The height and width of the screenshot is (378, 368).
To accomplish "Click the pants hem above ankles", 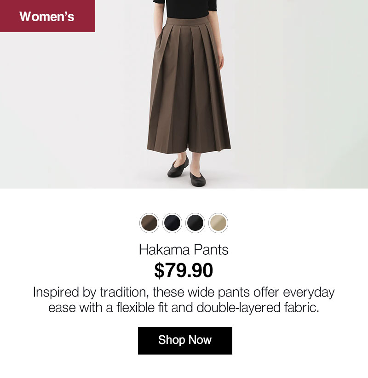I will pos(189,147).
